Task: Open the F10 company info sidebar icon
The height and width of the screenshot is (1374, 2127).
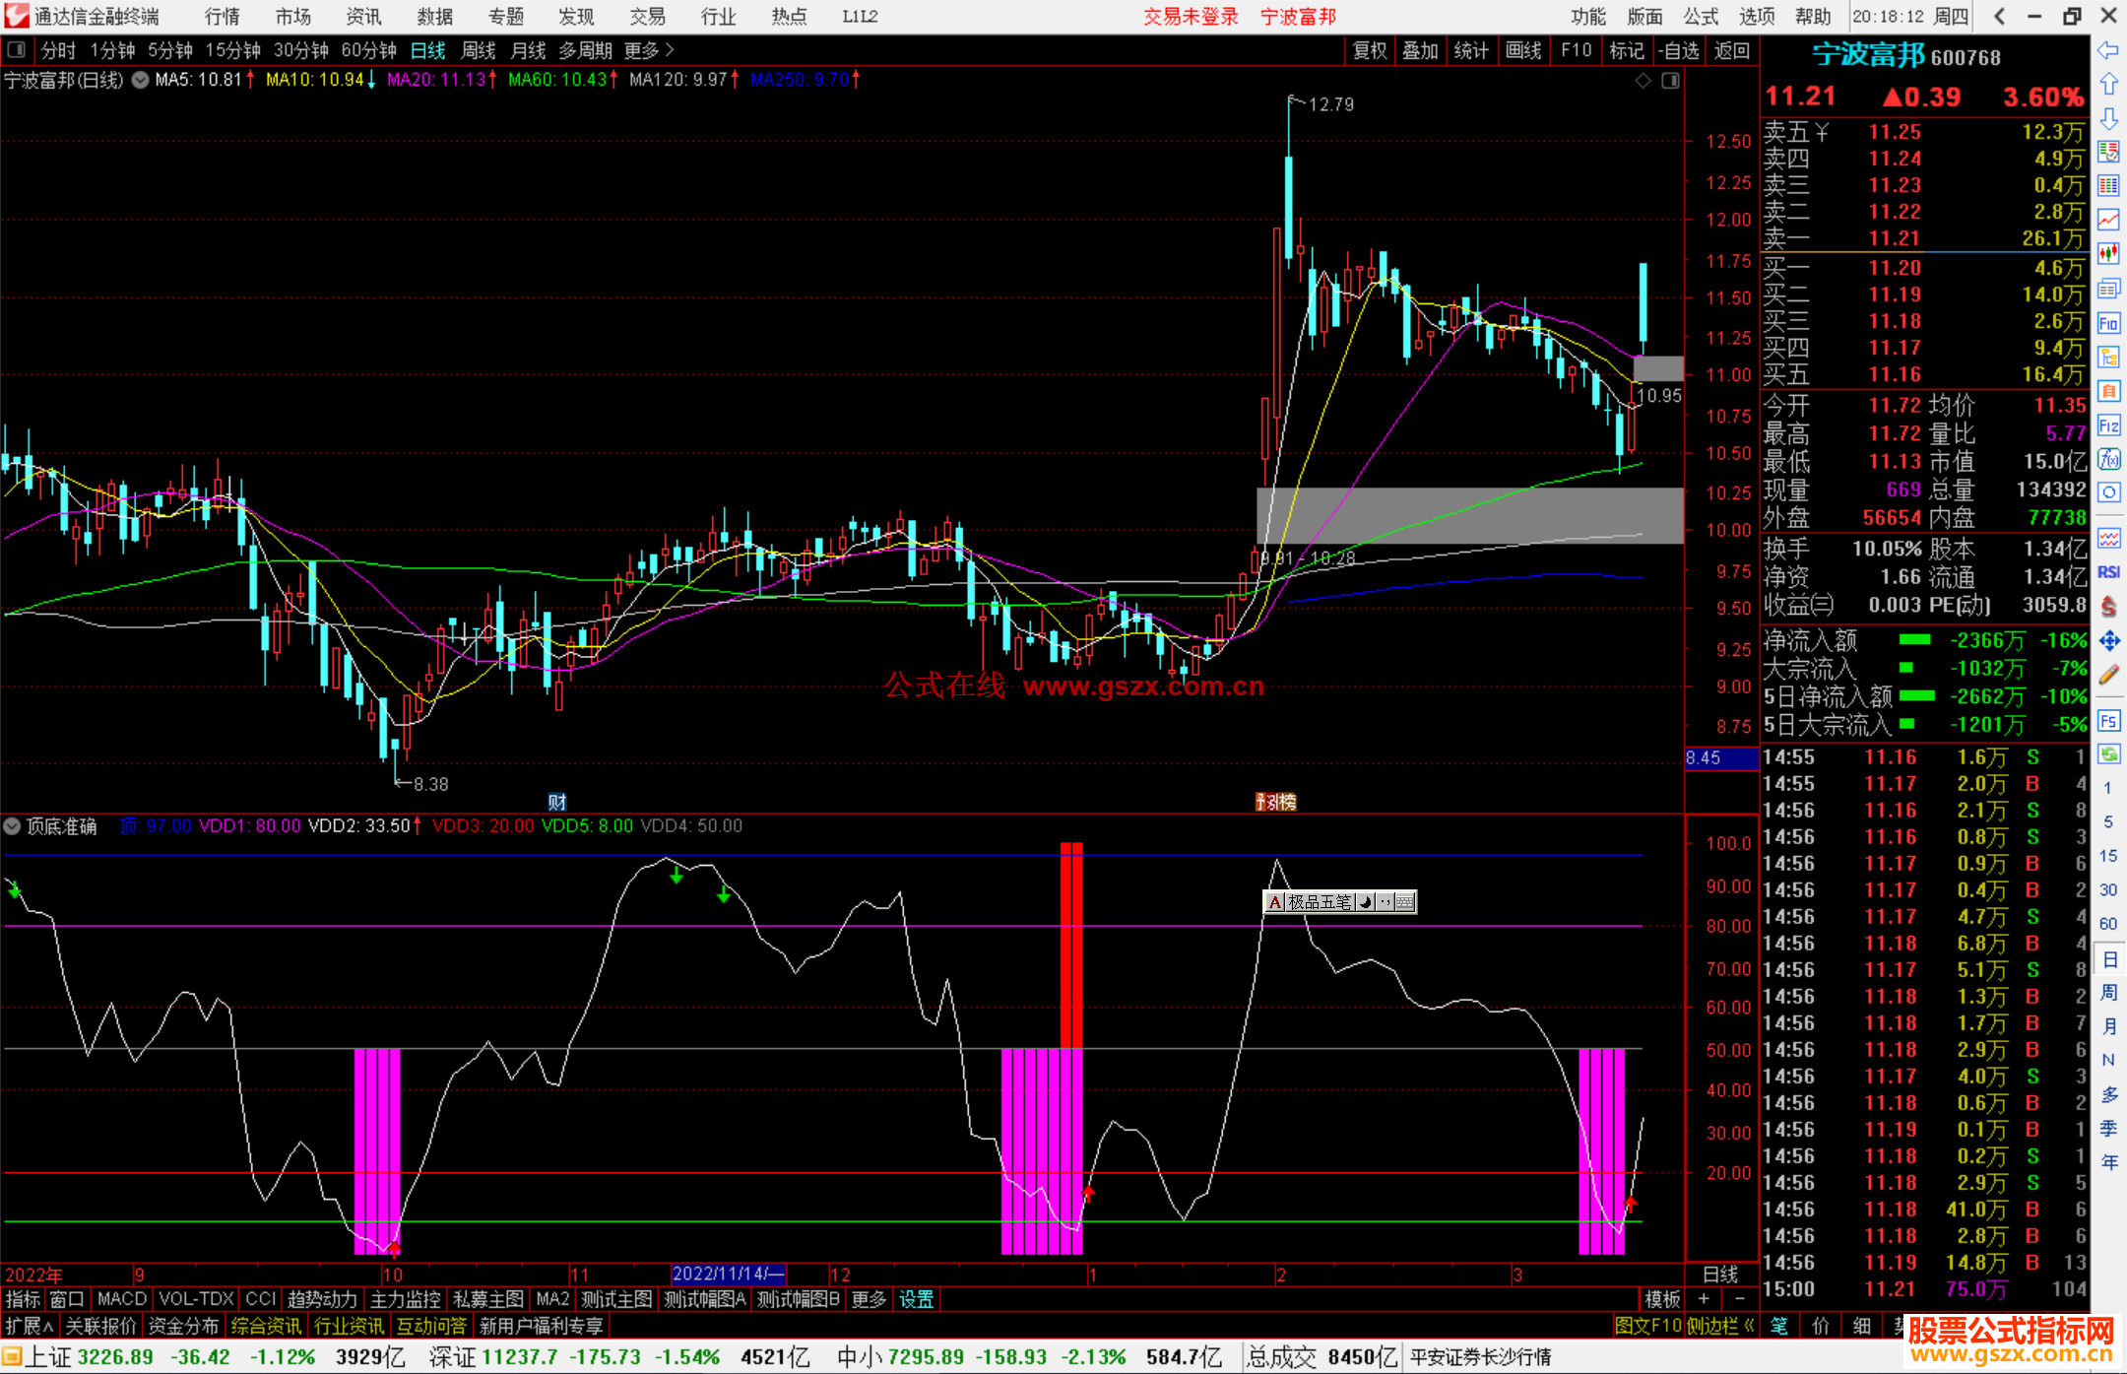Action: 2108,323
